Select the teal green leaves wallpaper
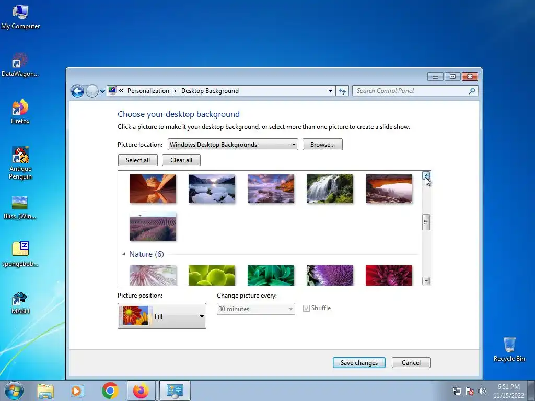 [271, 275]
